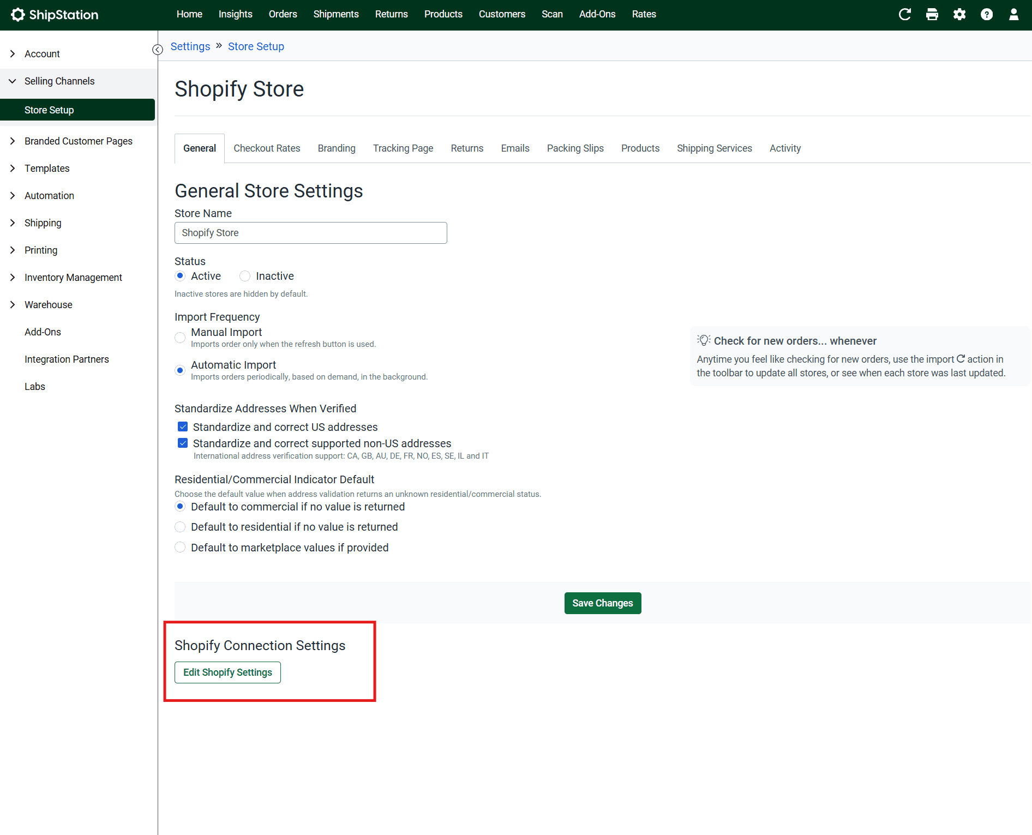The image size is (1032, 835).
Task: Open the help question mark icon
Action: click(987, 15)
